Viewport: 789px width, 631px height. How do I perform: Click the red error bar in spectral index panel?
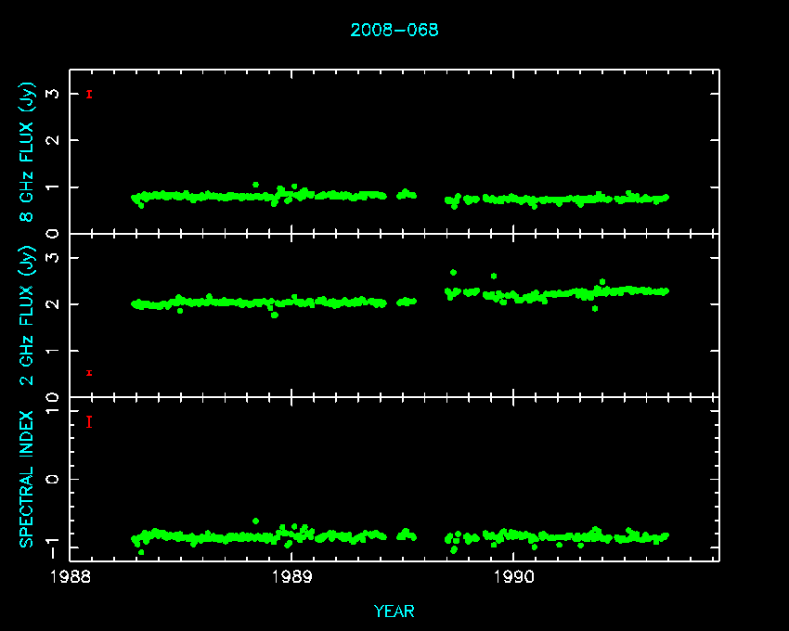click(89, 421)
